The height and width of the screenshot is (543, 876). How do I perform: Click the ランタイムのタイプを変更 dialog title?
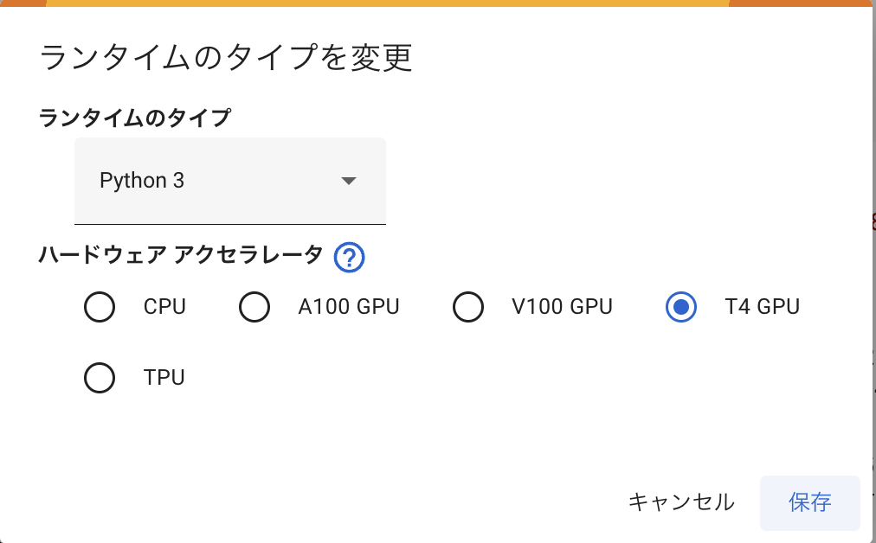pos(226,58)
